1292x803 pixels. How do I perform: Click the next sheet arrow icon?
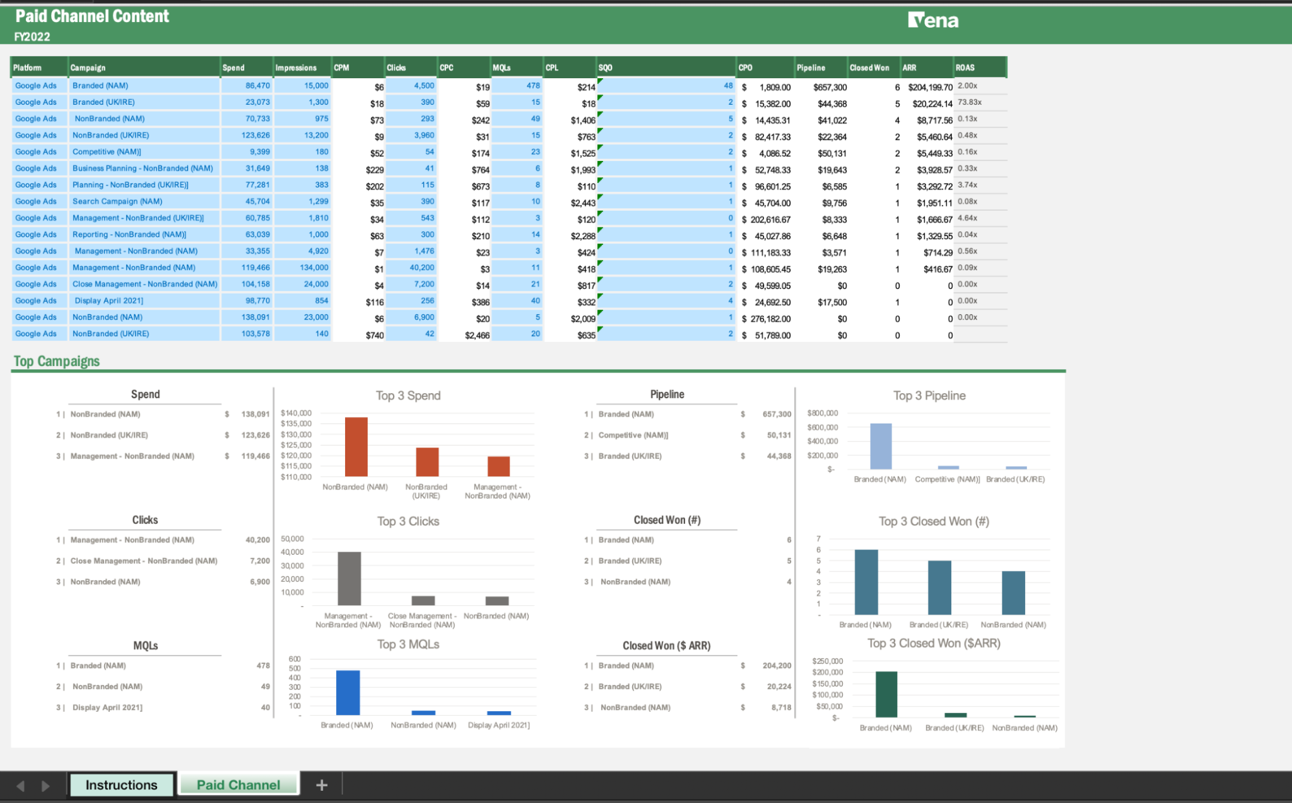(x=45, y=786)
